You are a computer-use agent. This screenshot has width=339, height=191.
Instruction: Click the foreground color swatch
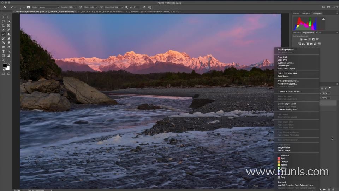5,65
